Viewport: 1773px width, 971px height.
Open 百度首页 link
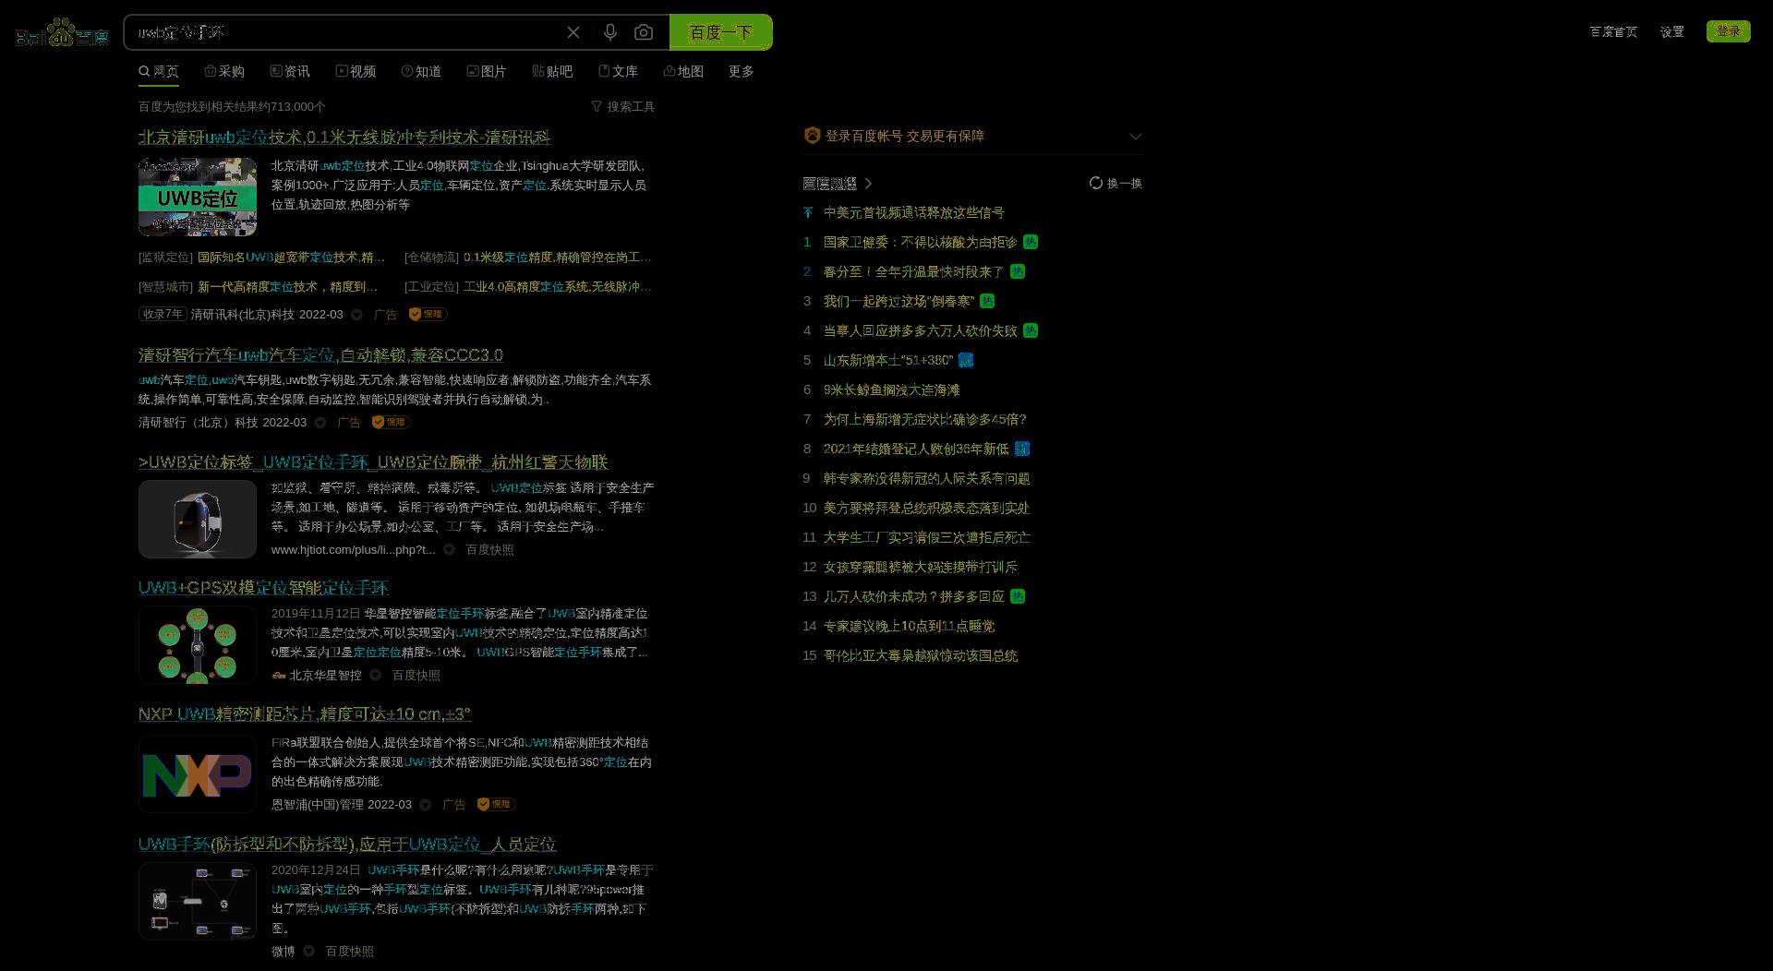1613,31
